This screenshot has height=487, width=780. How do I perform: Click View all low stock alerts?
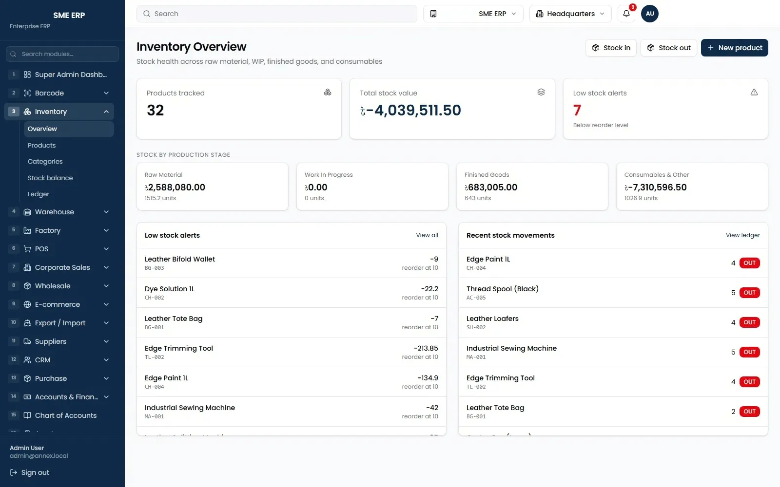coord(427,235)
